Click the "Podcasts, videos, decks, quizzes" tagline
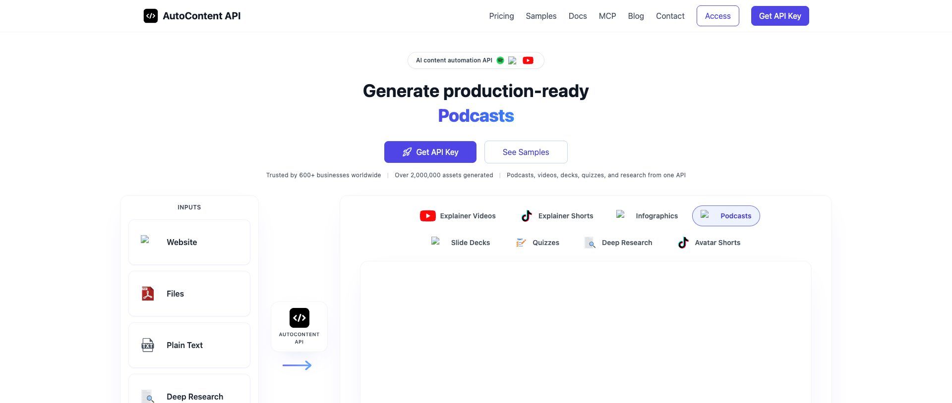The height and width of the screenshot is (403, 952). (596, 175)
